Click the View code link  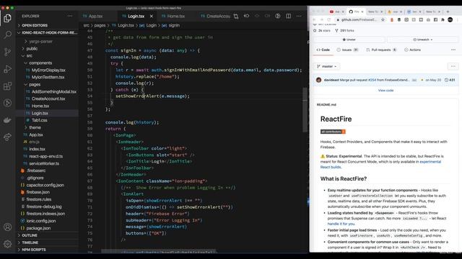385,91
